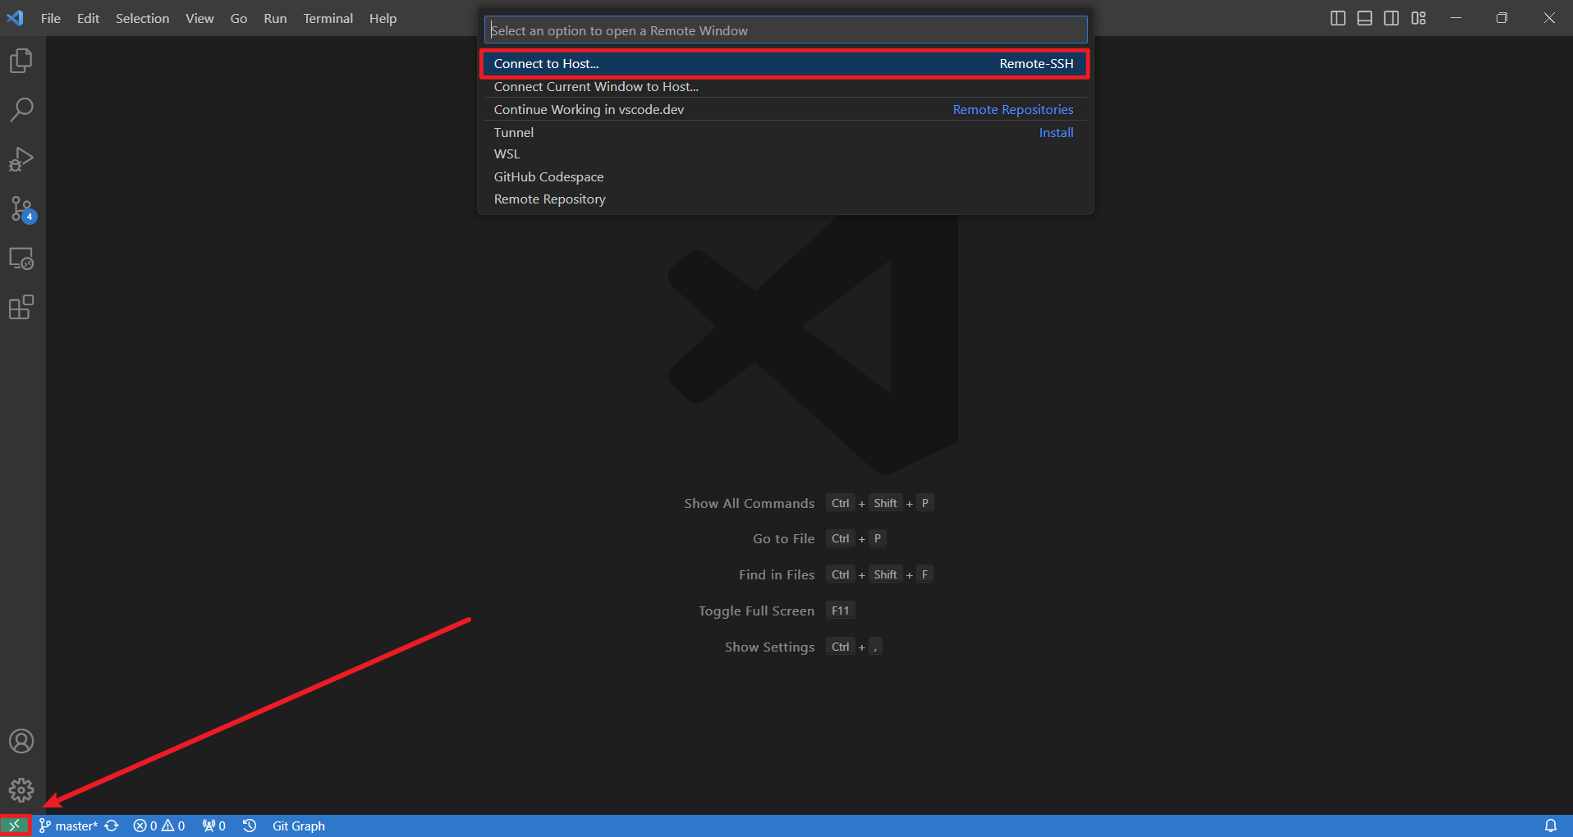Select Connect Current Window to Host...
The width and height of the screenshot is (1573, 837).
pos(785,87)
